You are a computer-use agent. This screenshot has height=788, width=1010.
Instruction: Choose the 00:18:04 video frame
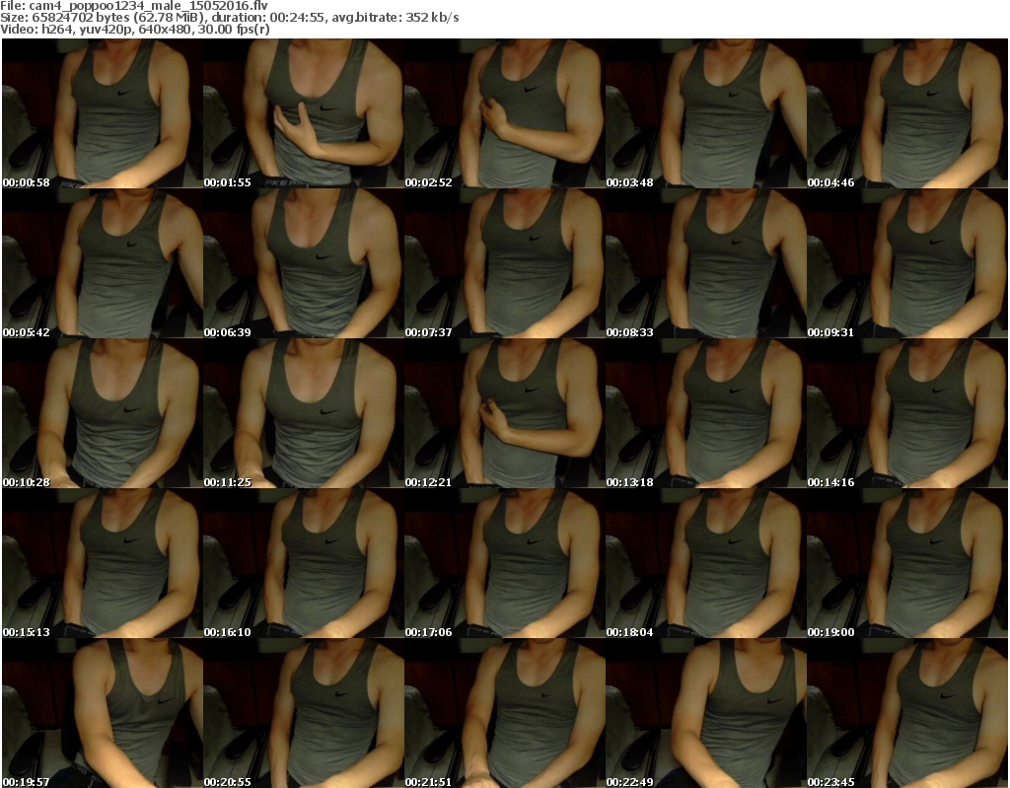[x=706, y=563]
